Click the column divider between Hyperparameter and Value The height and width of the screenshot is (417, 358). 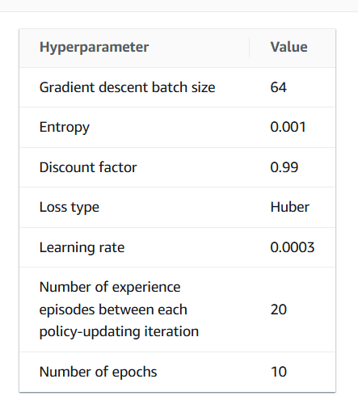pos(249,48)
